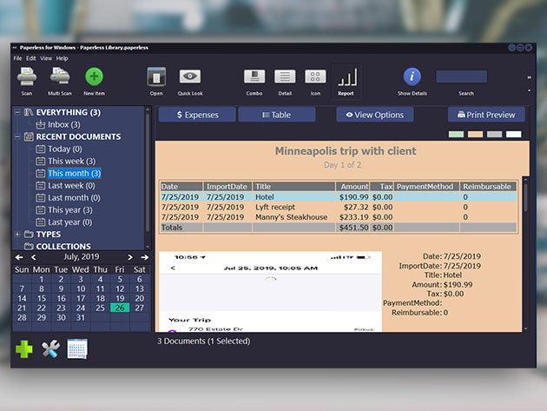Image resolution: width=547 pixels, height=411 pixels.
Task: Select the COLLECTIONS folder
Action: click(63, 246)
